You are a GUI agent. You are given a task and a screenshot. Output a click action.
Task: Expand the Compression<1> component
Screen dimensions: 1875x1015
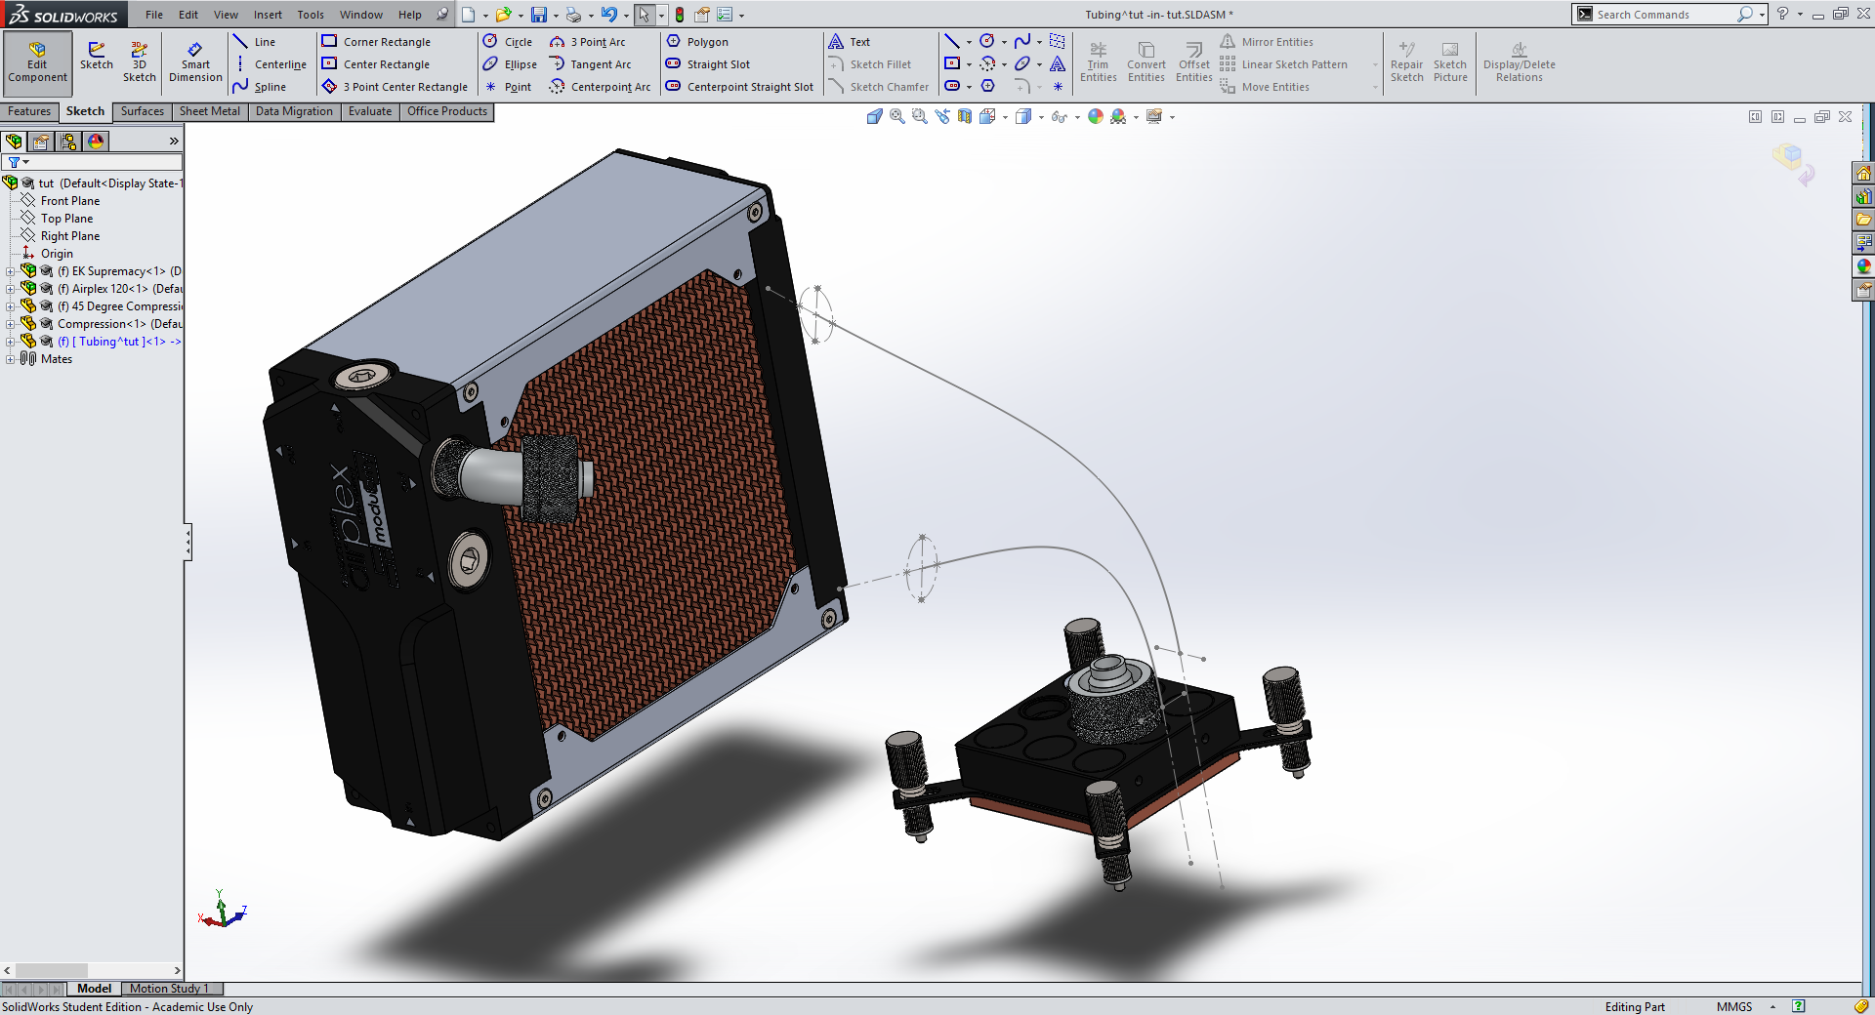(10, 324)
